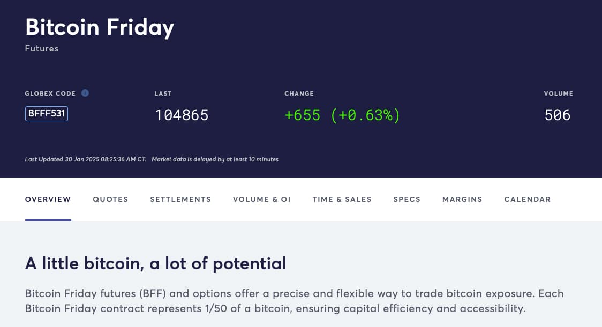
Task: Click the volume figure 506
Action: 558,115
